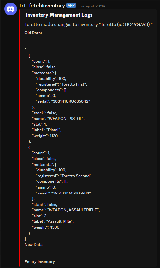Select the blue APP badge
Viewport: 160px width, 268px height.
click(x=71, y=5)
